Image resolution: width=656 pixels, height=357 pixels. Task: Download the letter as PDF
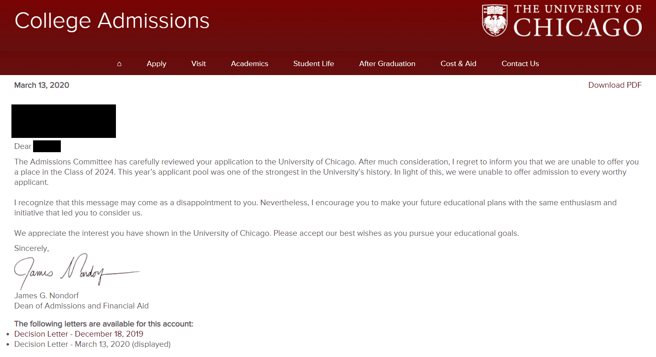click(615, 85)
